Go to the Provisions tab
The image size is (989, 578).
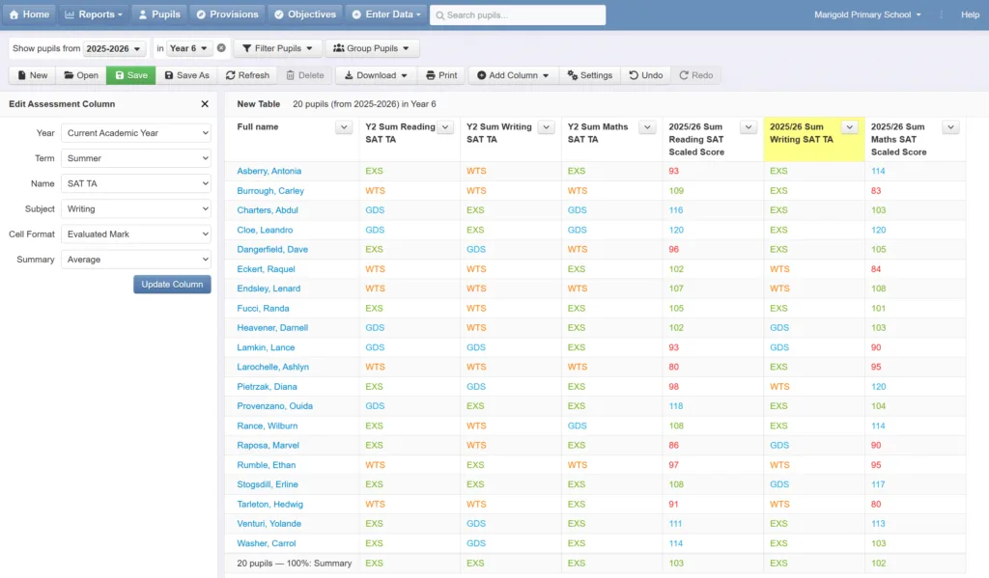pyautogui.click(x=227, y=14)
